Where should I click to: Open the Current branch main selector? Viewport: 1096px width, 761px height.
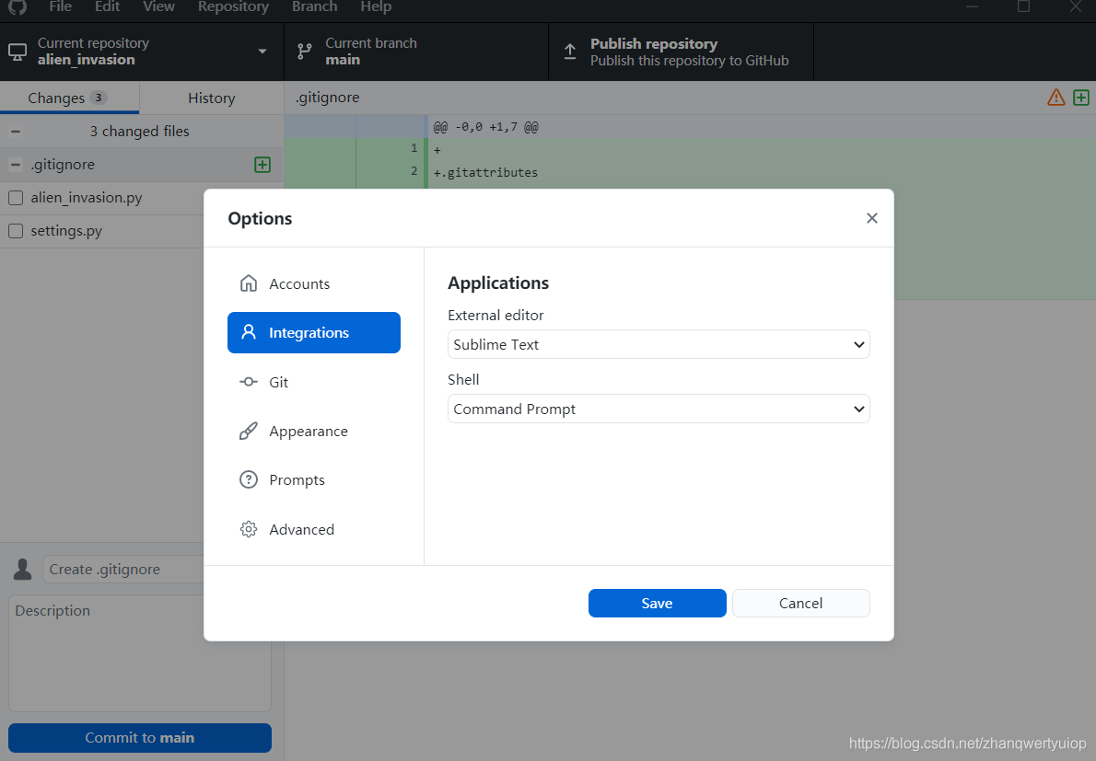point(416,52)
